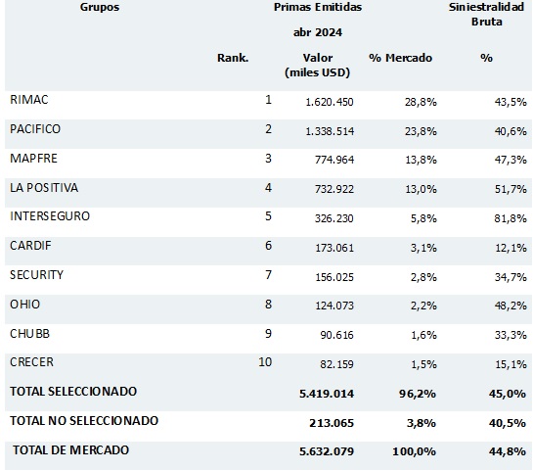Image resolution: width=534 pixels, height=471 pixels.
Task: Click the CARDIF rank number 6
Action: point(268,246)
